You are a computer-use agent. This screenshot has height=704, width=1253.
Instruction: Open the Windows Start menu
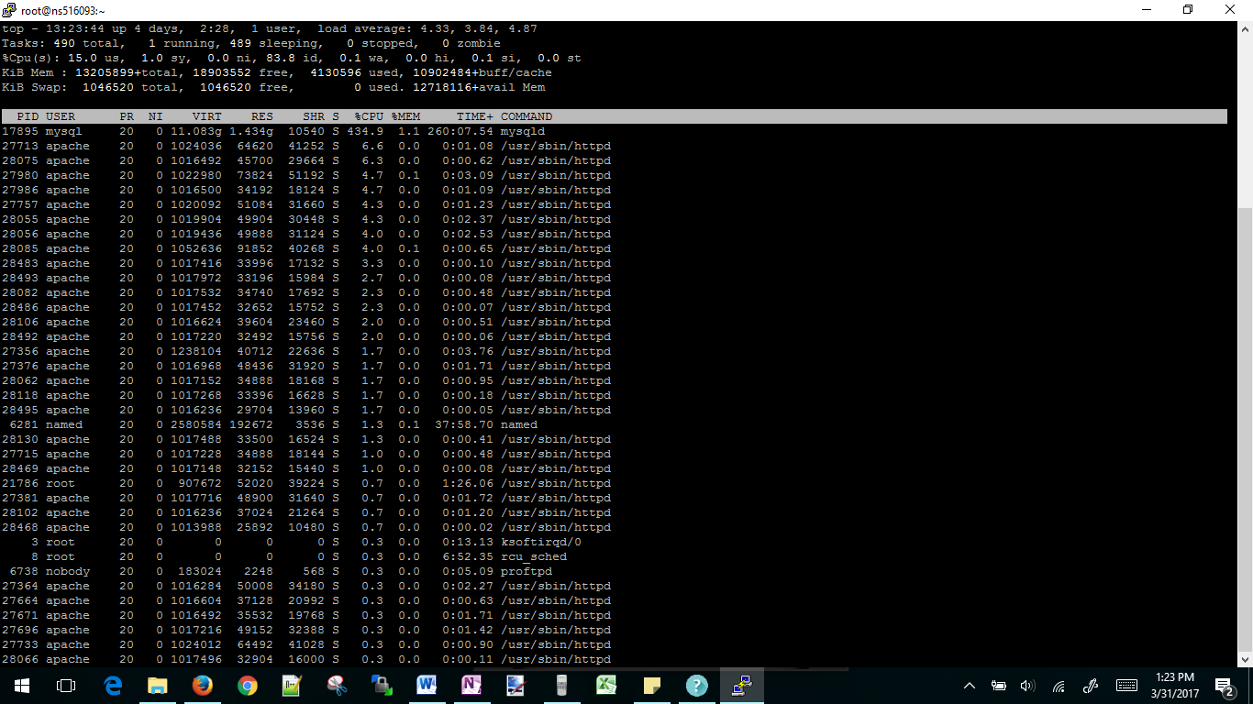pos(22,686)
